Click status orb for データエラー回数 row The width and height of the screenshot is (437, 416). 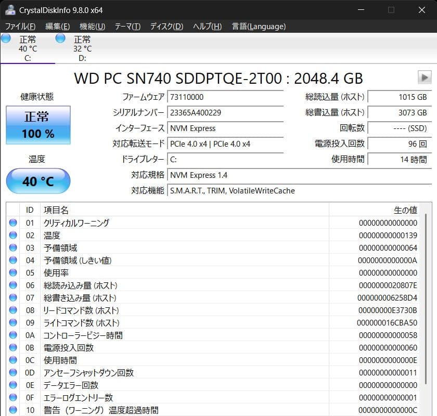click(13, 385)
